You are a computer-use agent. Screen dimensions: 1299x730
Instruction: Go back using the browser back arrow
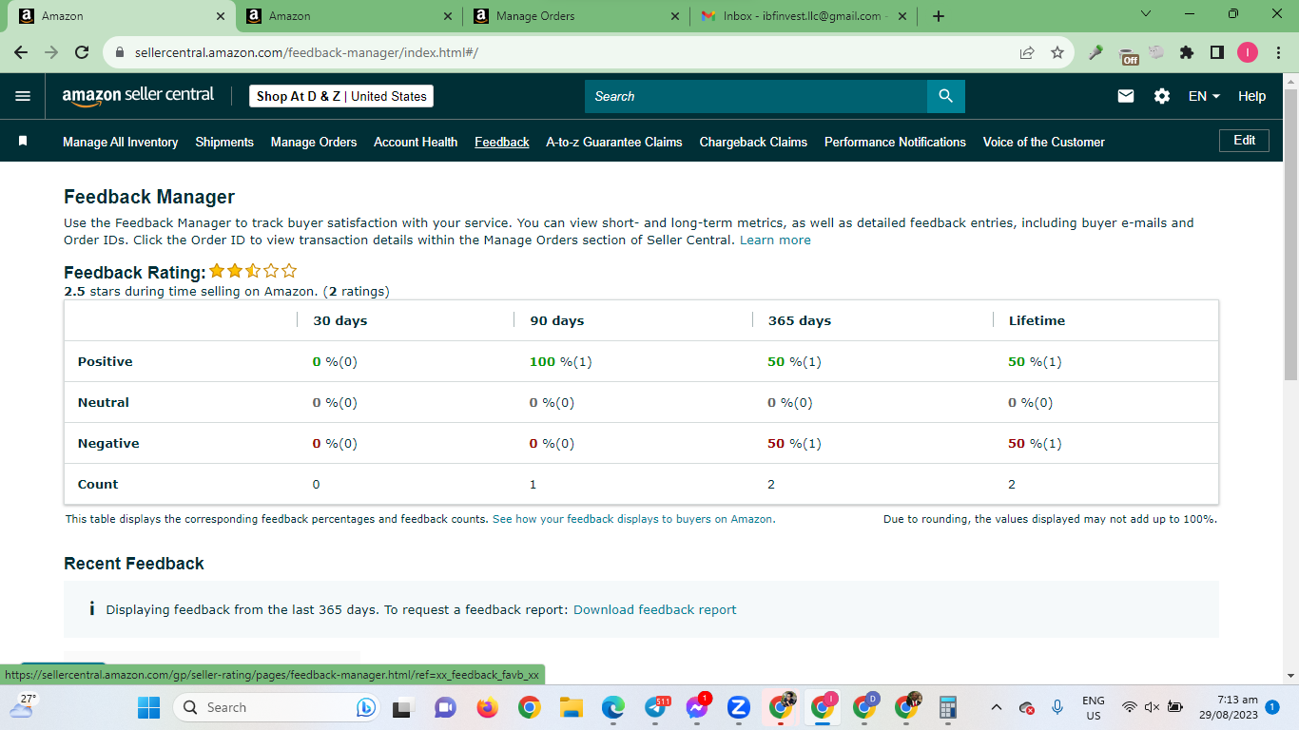(x=21, y=53)
